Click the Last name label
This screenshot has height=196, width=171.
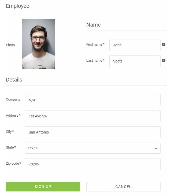(94, 61)
